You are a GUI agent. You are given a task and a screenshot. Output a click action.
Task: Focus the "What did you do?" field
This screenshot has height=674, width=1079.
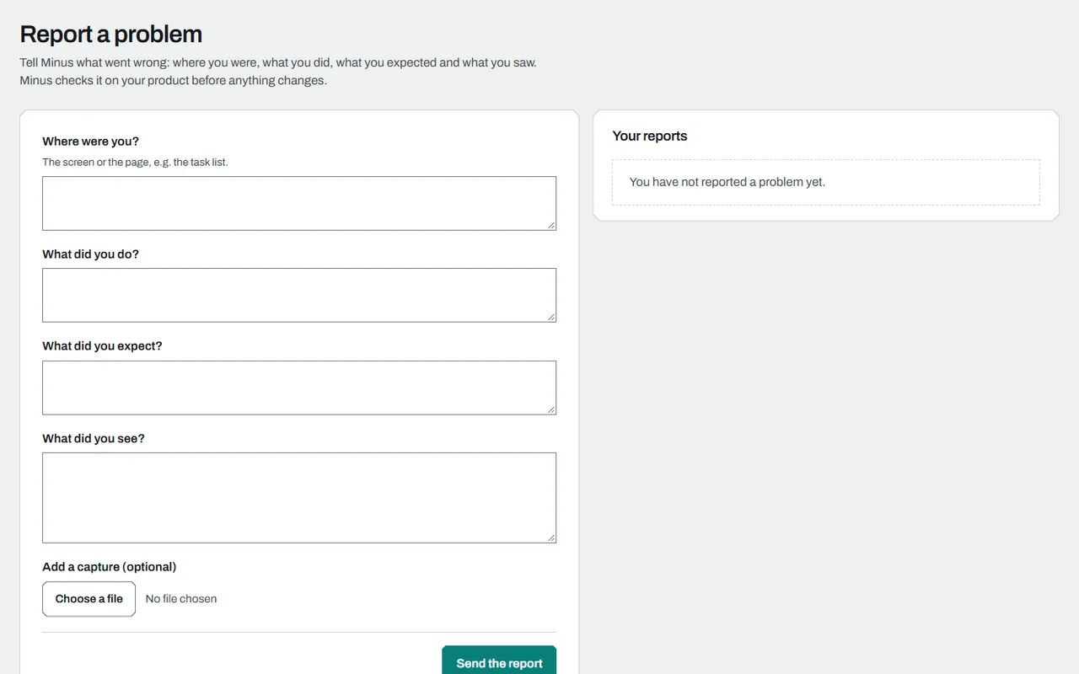299,295
